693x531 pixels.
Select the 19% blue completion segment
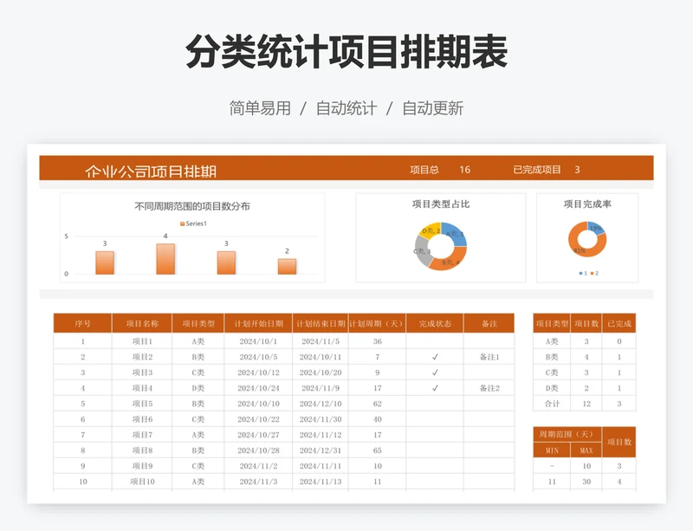coord(597,228)
